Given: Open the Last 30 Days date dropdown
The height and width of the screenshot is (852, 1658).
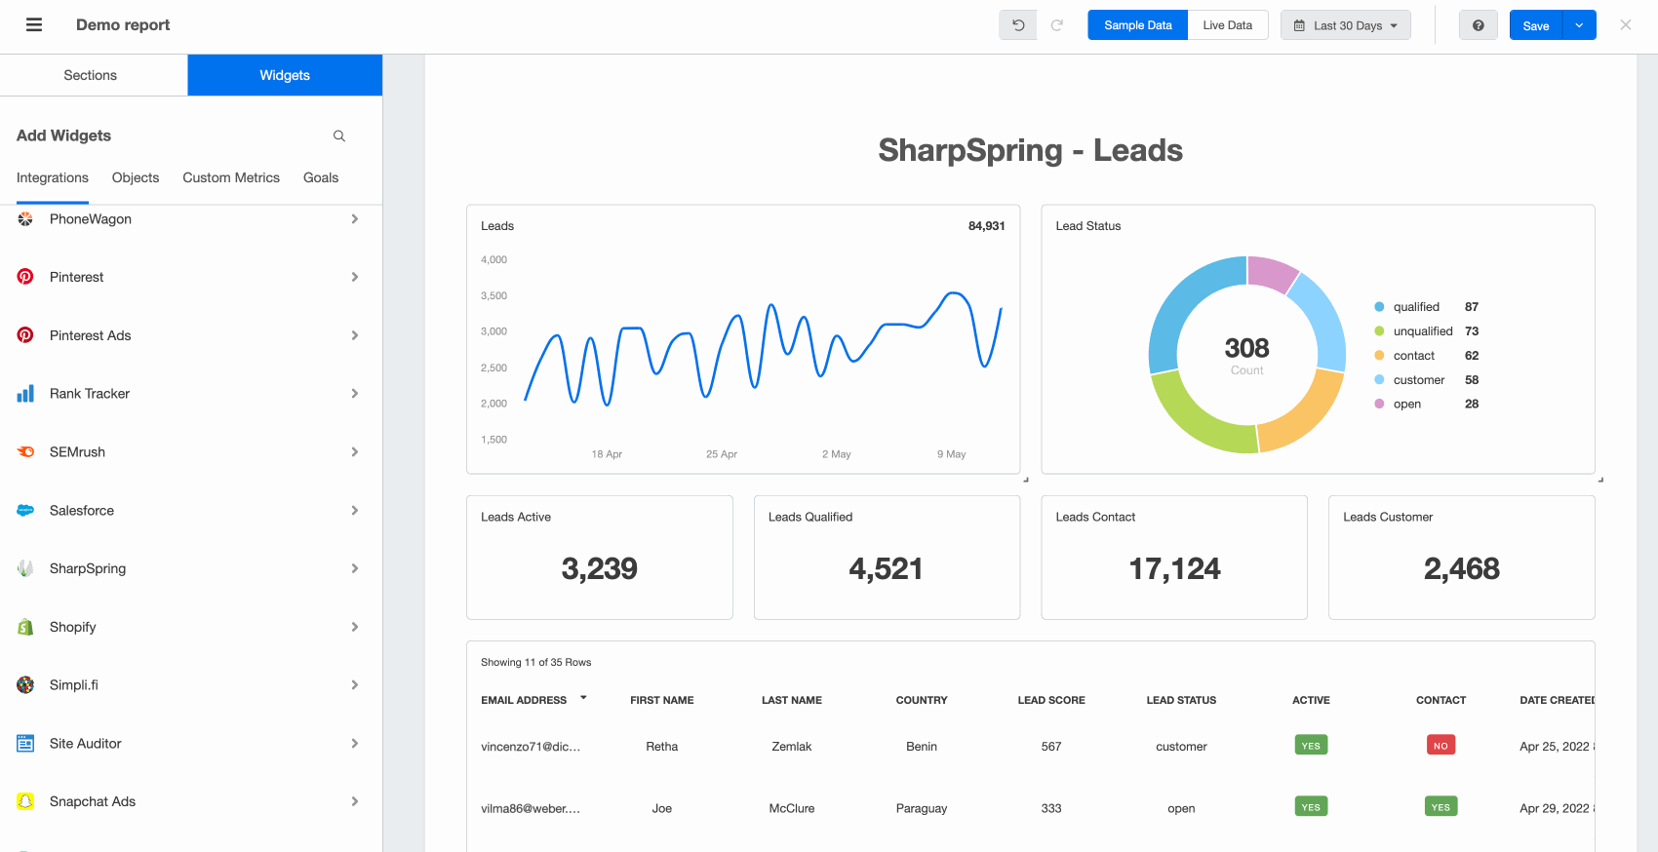Looking at the screenshot, I should [x=1346, y=25].
